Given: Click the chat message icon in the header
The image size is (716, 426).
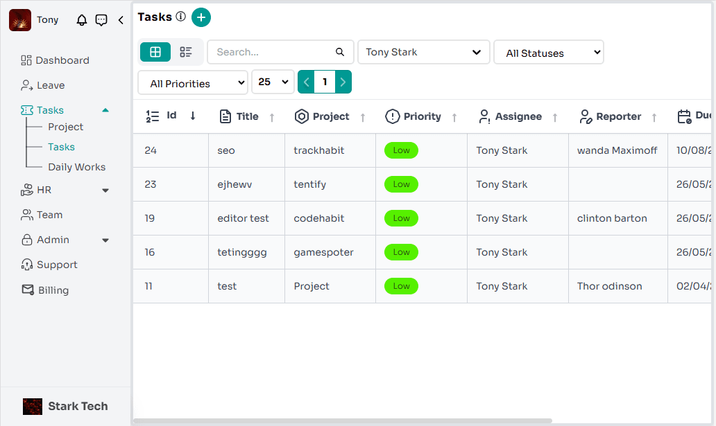Looking at the screenshot, I should point(101,20).
